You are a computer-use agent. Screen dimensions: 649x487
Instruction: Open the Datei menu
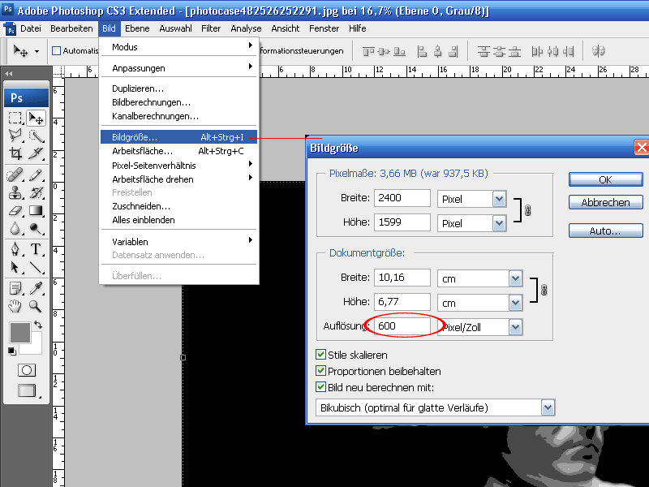point(31,28)
